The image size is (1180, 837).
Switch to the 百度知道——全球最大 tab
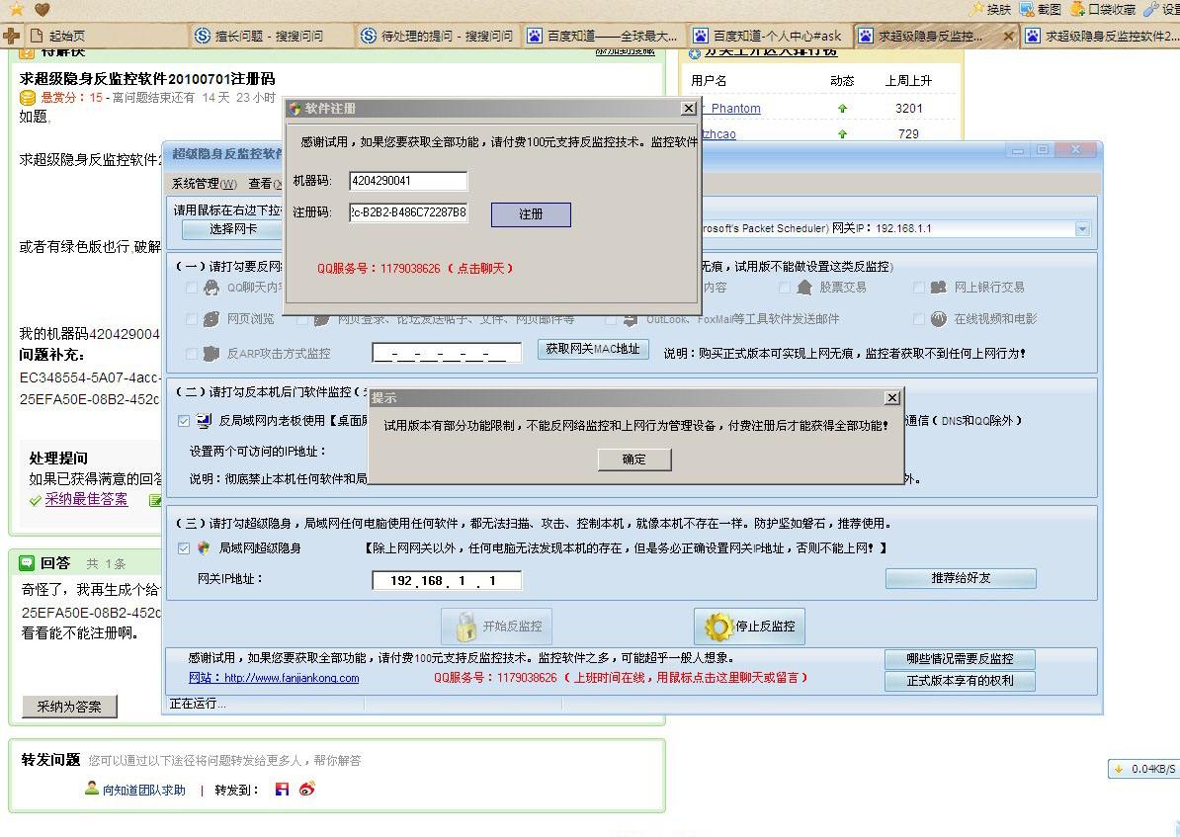pos(602,36)
